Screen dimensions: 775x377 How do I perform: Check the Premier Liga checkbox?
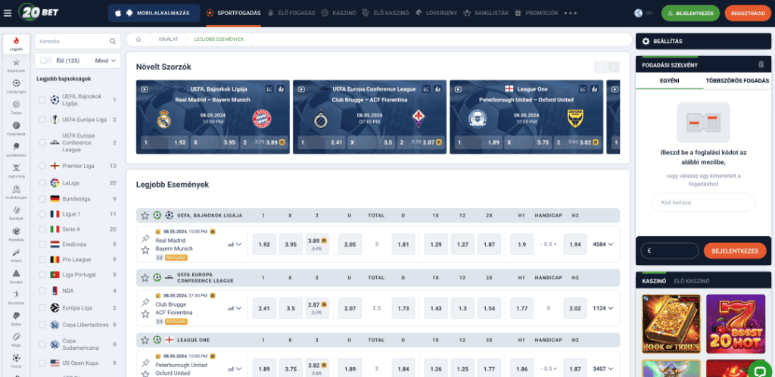pos(42,166)
